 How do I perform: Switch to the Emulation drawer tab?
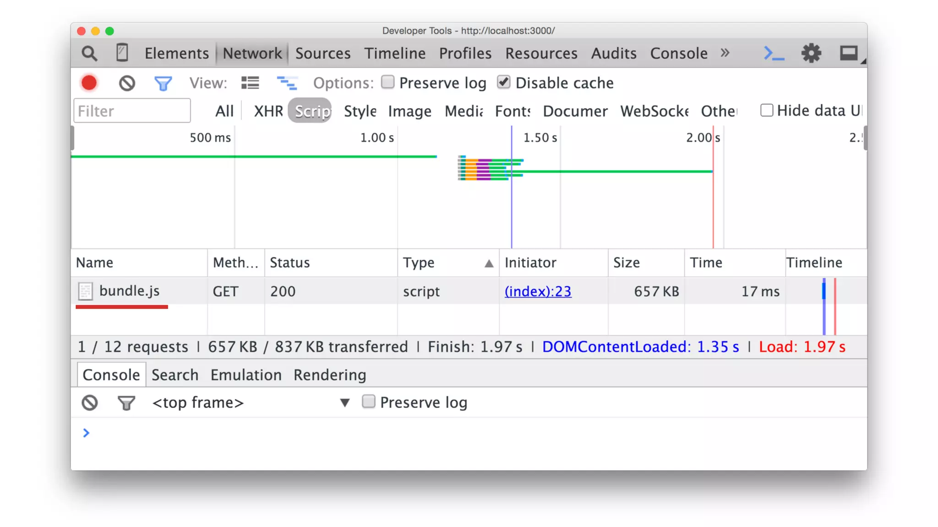coord(246,375)
